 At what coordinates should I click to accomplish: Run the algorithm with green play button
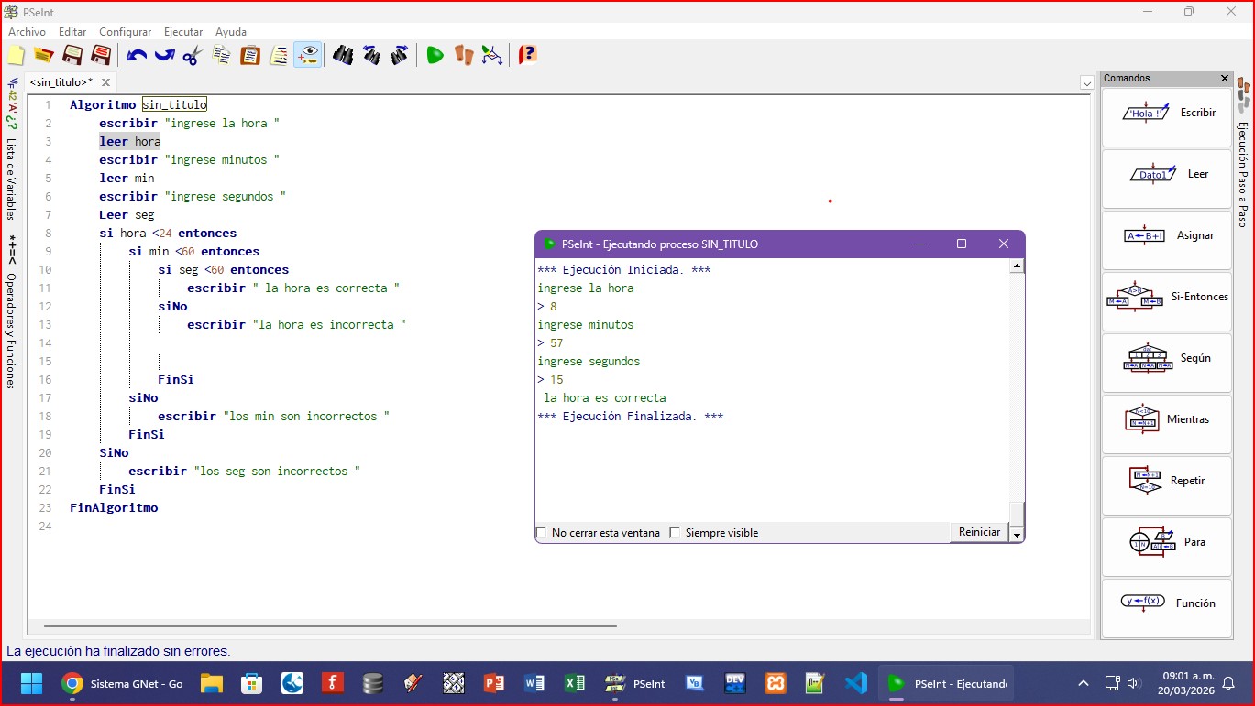point(435,55)
